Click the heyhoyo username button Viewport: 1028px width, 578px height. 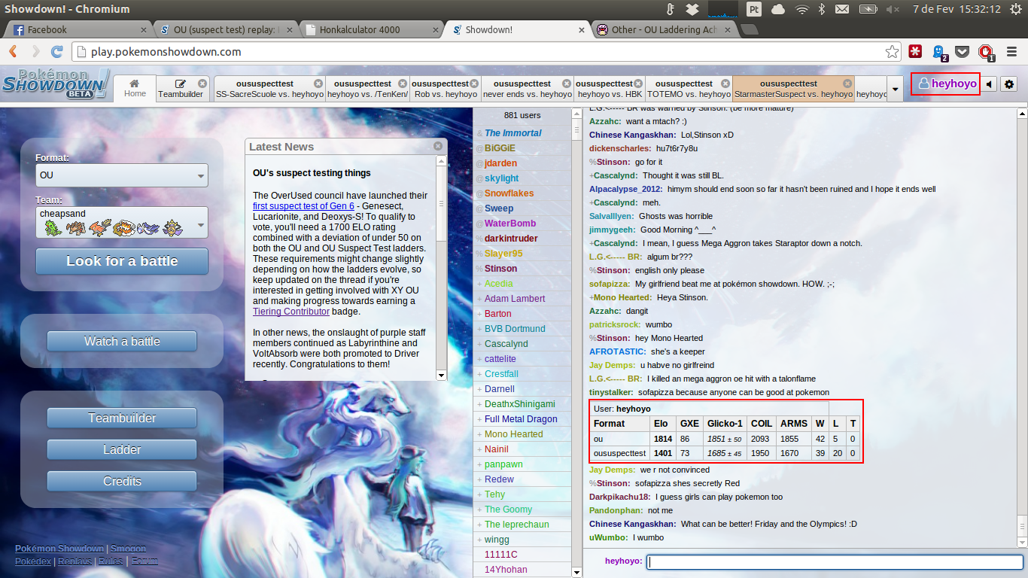(946, 84)
